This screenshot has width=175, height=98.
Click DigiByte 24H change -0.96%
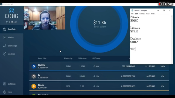point(96,66)
